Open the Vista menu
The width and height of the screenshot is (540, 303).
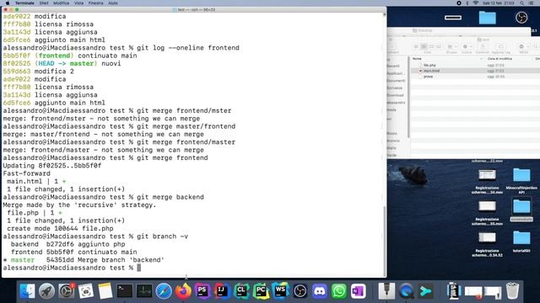point(78,3)
